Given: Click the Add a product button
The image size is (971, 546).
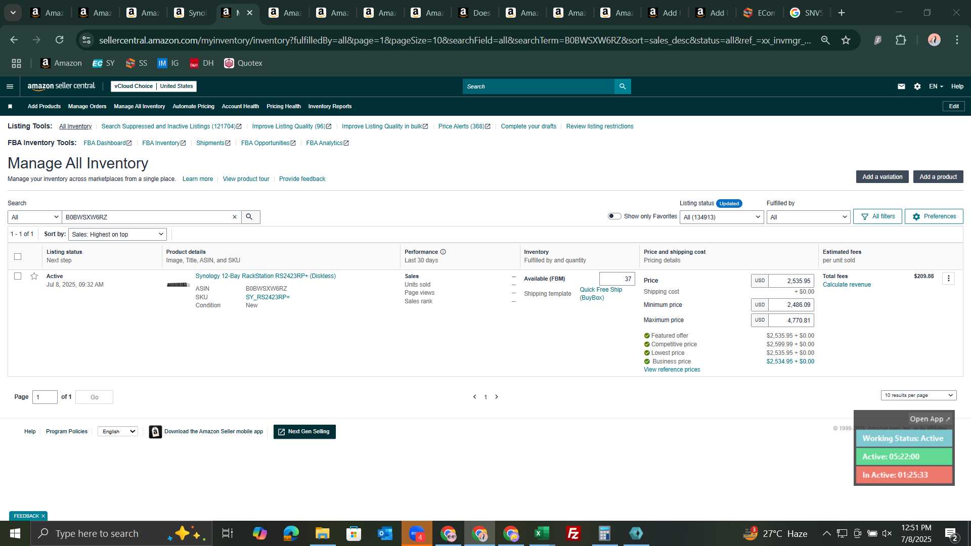Looking at the screenshot, I should 938,177.
